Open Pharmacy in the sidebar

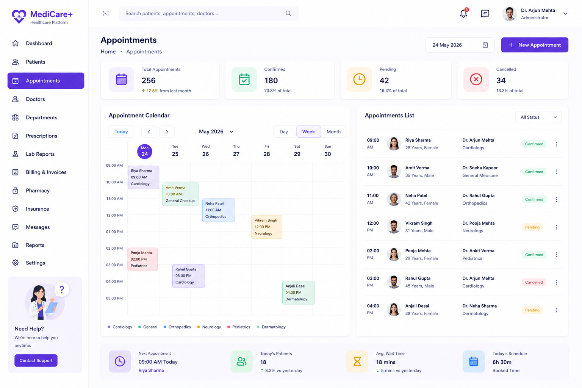46,191
